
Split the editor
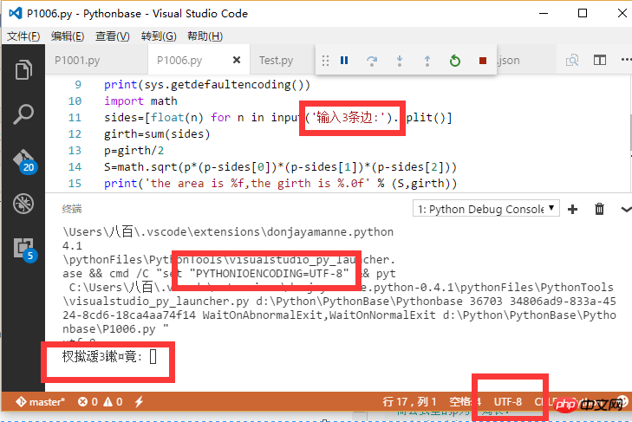click(x=600, y=61)
